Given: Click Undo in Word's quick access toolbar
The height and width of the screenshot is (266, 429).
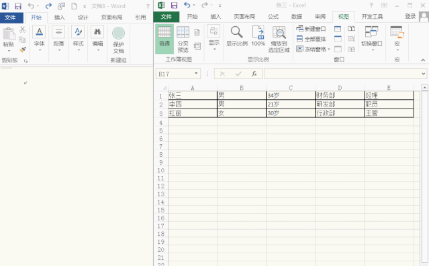Looking at the screenshot, I should 31,6.
